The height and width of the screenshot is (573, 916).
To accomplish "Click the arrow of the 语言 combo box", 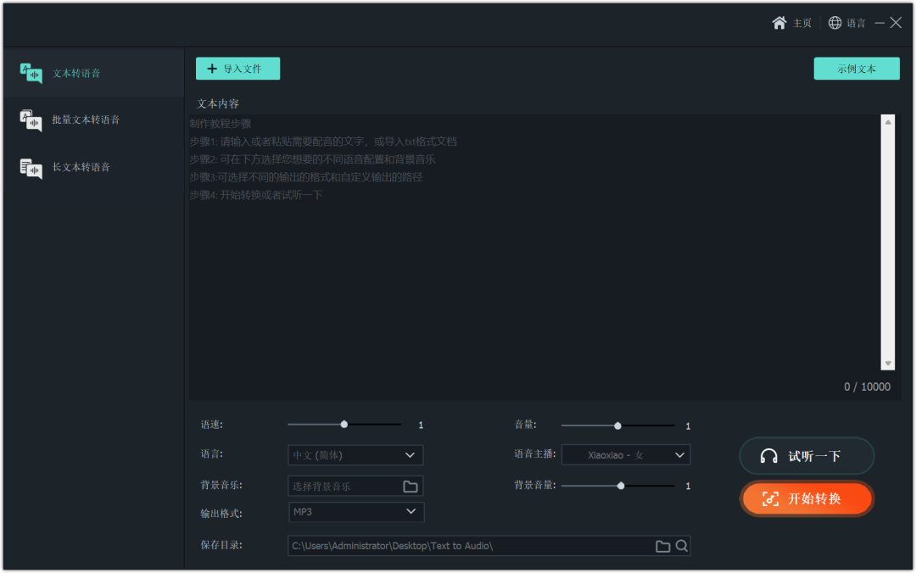I will [411, 455].
